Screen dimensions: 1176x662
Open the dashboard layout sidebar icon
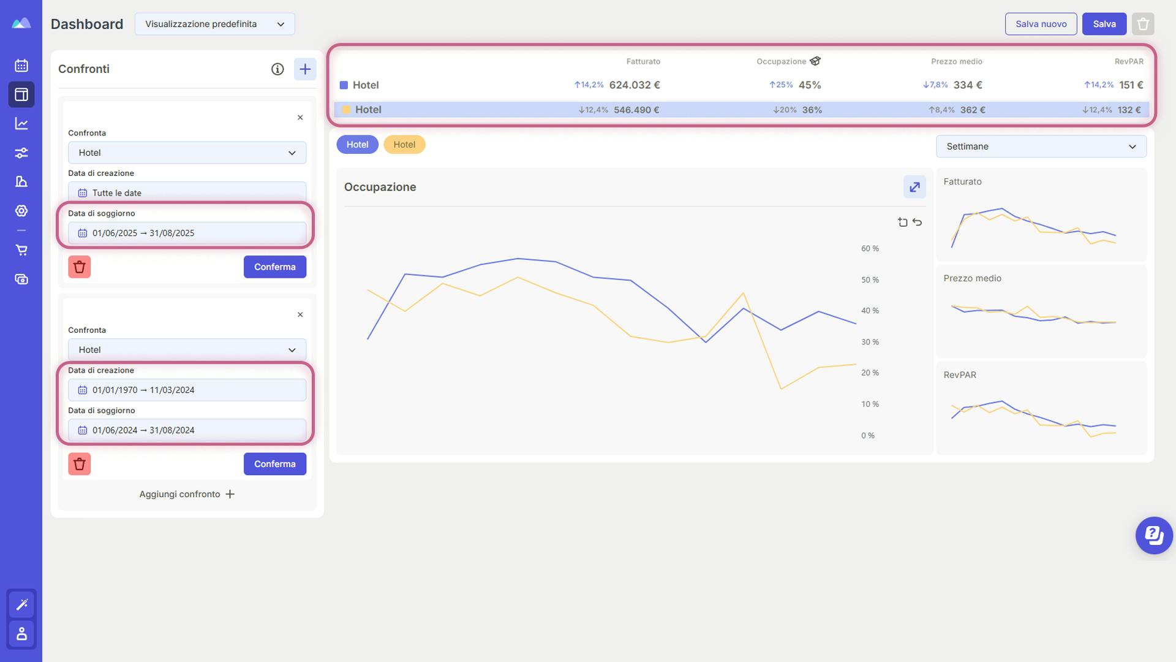[x=21, y=94]
